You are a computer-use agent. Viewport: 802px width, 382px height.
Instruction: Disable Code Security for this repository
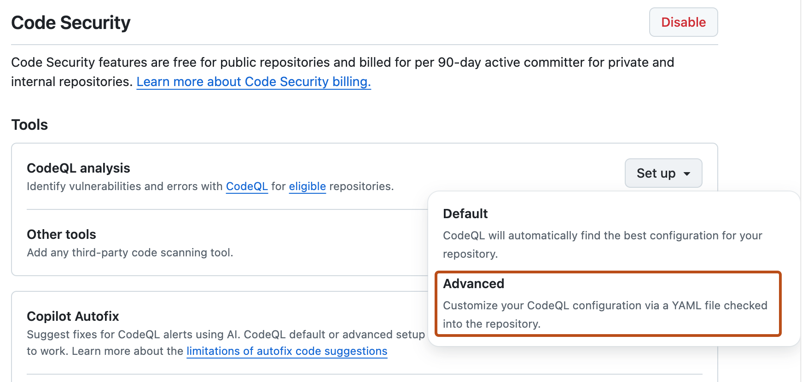[x=683, y=22]
